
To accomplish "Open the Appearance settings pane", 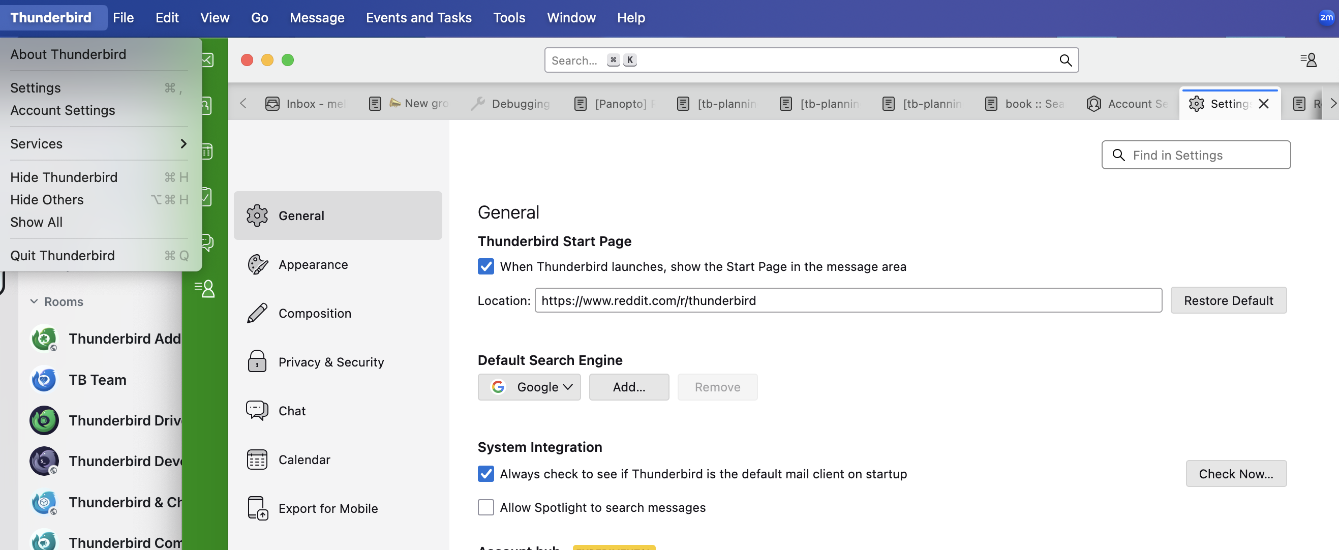I will pyautogui.click(x=313, y=265).
